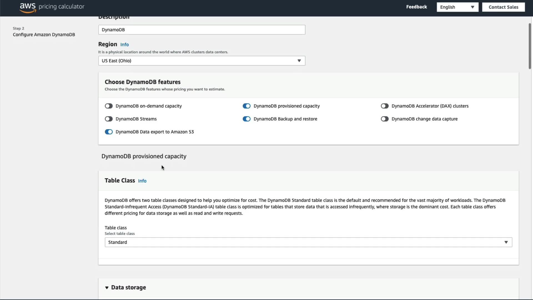This screenshot has width=533, height=300.
Task: Click the AWS pricing calculator logo
Action: click(52, 7)
